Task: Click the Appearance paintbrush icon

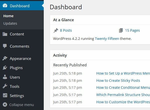Action: (x=5, y=58)
